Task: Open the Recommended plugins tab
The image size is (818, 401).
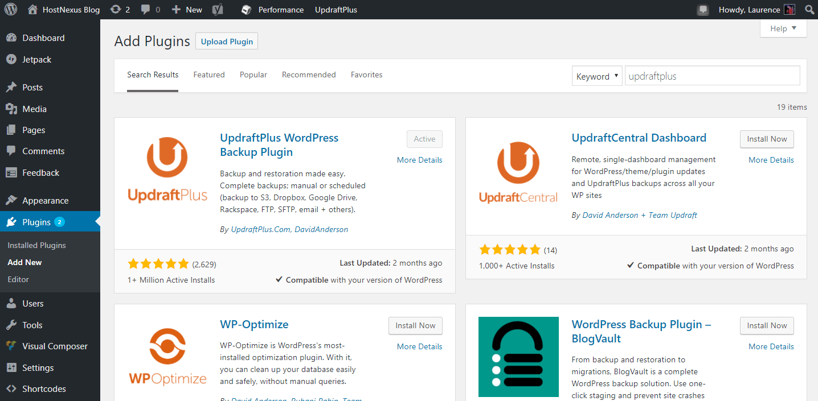Action: [x=309, y=75]
